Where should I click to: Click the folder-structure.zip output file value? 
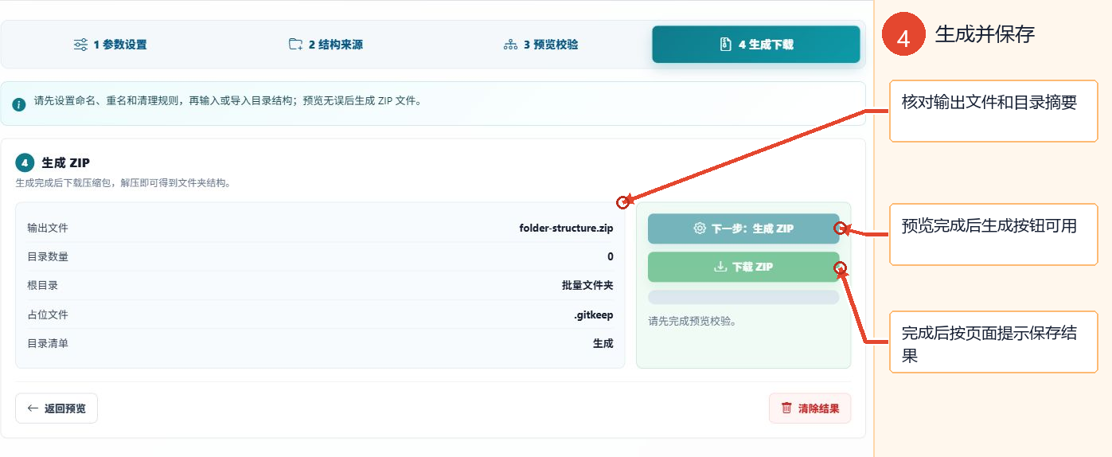[x=566, y=228]
